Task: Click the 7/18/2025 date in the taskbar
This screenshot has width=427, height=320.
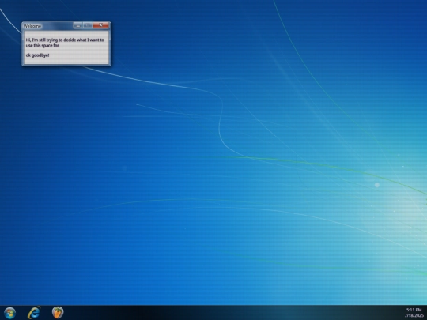Action: click(414, 315)
